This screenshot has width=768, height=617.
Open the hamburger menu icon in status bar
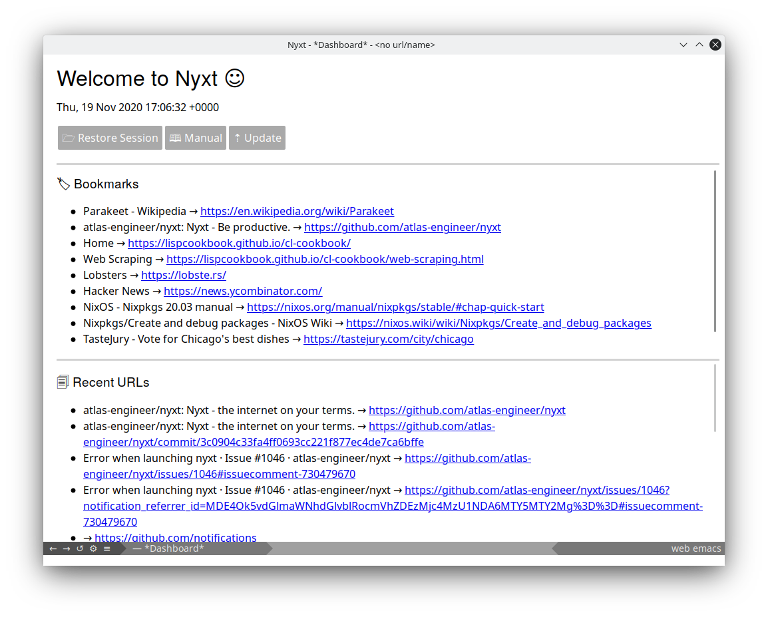(x=106, y=549)
